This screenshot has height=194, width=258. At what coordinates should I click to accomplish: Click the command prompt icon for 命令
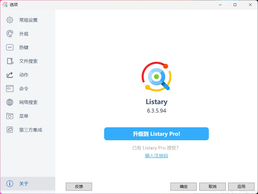(10, 89)
